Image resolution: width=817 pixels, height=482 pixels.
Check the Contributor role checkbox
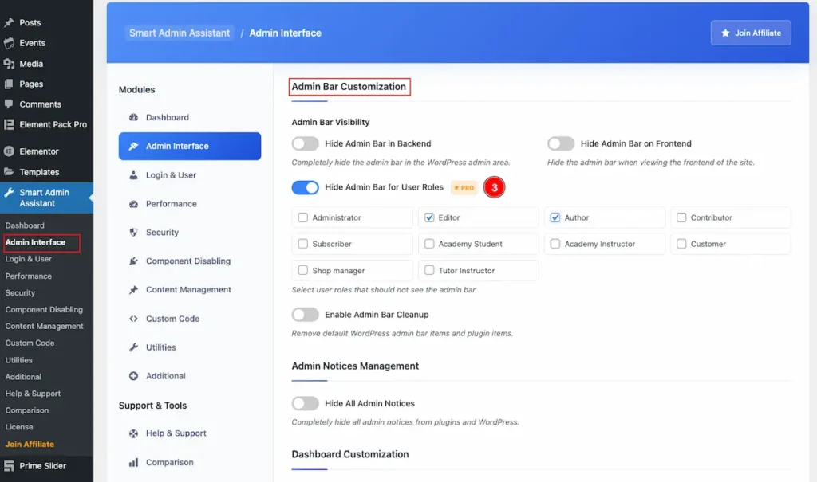(x=681, y=217)
